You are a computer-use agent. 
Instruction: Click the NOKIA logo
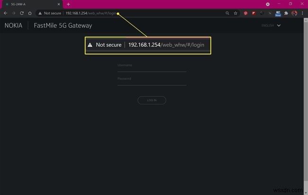(x=13, y=26)
